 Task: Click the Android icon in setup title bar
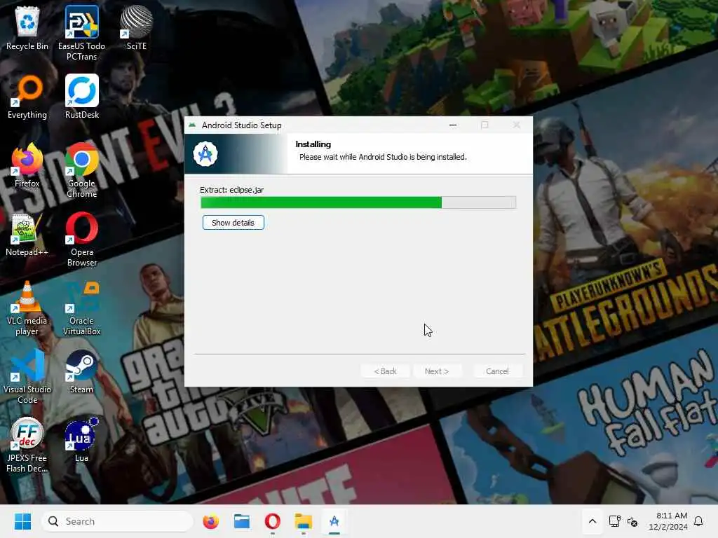(192, 125)
